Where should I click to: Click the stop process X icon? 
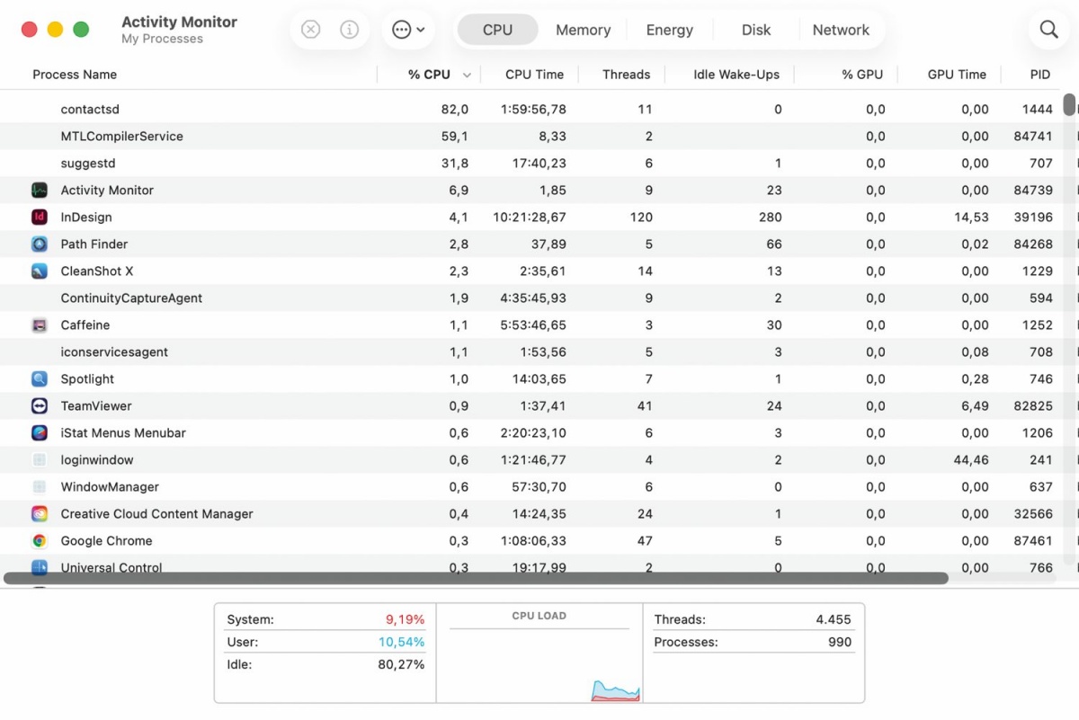click(310, 30)
